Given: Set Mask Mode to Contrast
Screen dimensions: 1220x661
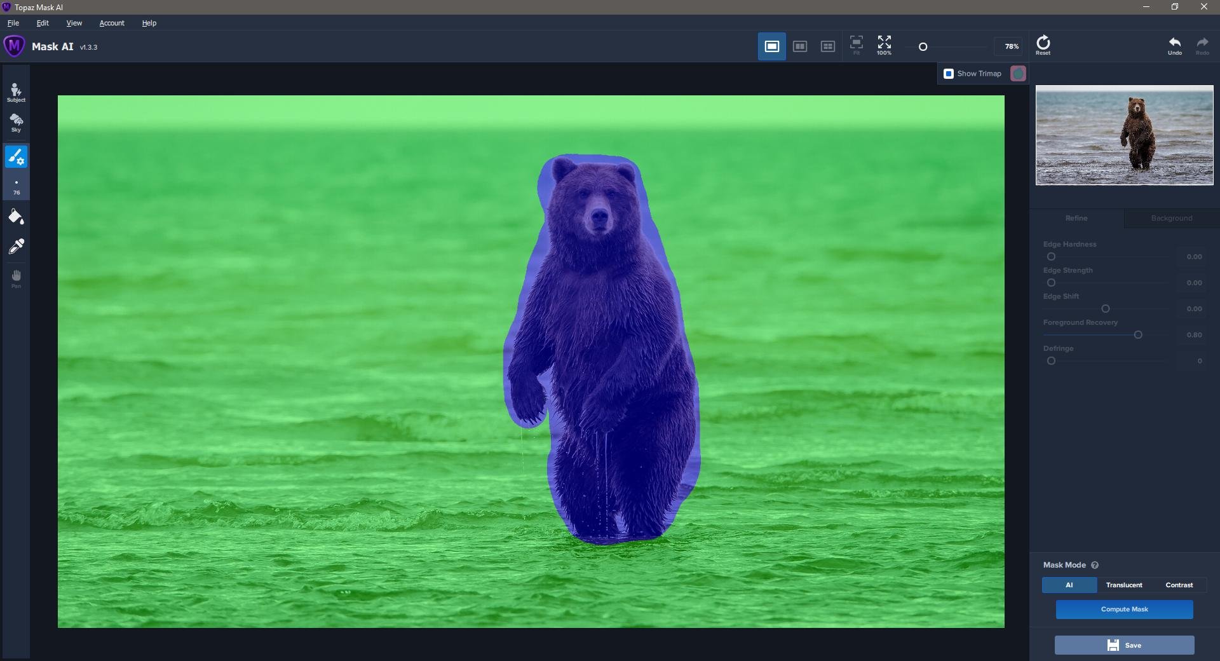Looking at the screenshot, I should point(1179,585).
